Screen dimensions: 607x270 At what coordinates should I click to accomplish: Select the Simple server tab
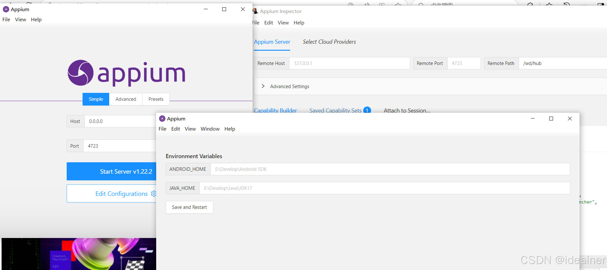click(x=96, y=99)
